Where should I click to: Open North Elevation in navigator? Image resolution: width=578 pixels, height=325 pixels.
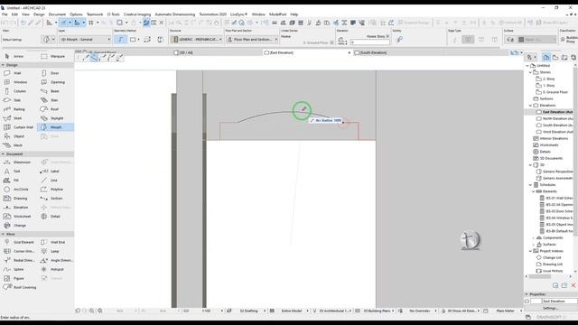coord(555,118)
